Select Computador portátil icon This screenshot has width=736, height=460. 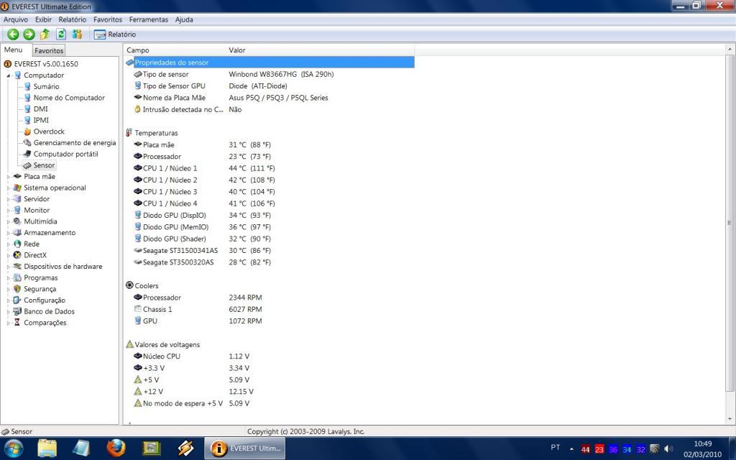pyautogui.click(x=27, y=154)
